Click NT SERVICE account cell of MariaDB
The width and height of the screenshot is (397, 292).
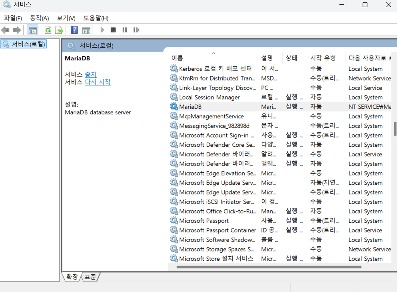pyautogui.click(x=370, y=107)
